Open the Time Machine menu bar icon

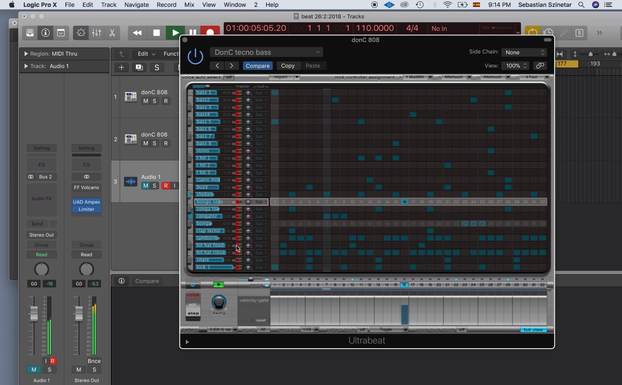[420, 5]
